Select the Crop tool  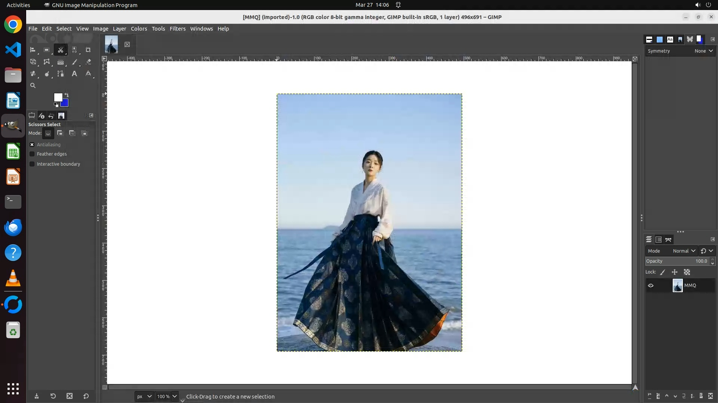click(88, 50)
